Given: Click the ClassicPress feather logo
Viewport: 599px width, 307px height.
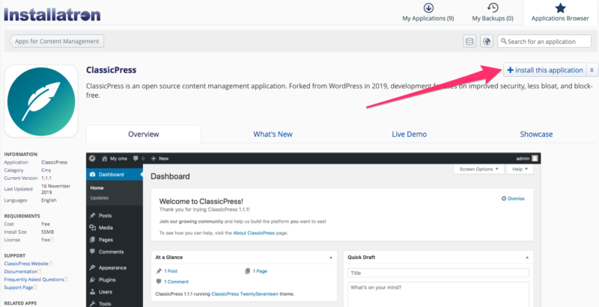Looking at the screenshot, I should tap(41, 101).
